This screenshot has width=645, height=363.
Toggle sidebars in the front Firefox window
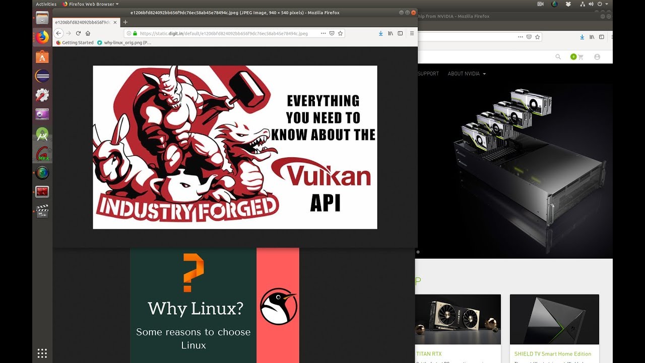point(400,33)
